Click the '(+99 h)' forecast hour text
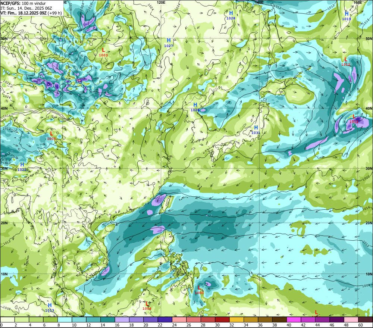373x328 pixels. tap(54, 13)
